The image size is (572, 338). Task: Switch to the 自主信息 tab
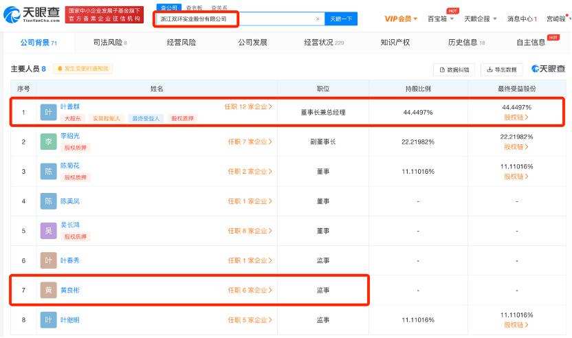tap(531, 43)
